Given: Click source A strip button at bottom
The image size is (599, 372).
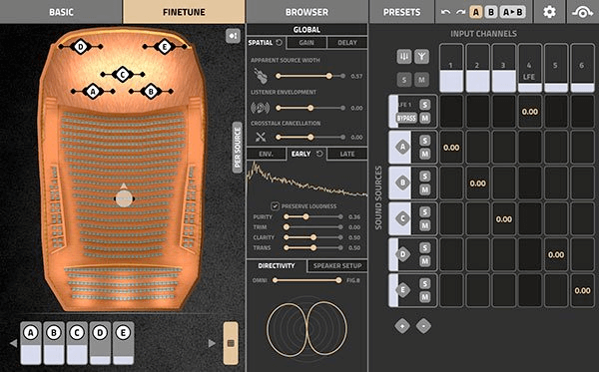Looking at the screenshot, I should point(31,343).
